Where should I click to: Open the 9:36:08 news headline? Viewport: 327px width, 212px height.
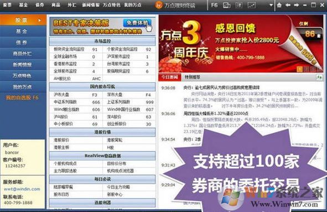click(x=221, y=88)
